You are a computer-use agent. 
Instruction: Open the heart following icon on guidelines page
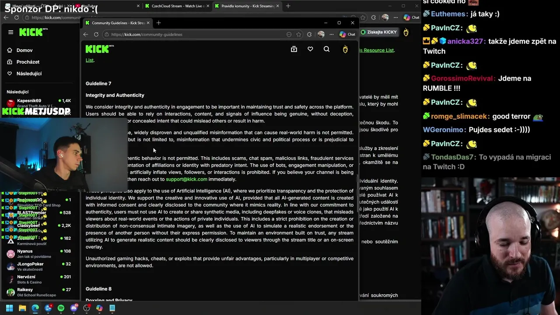(310, 49)
